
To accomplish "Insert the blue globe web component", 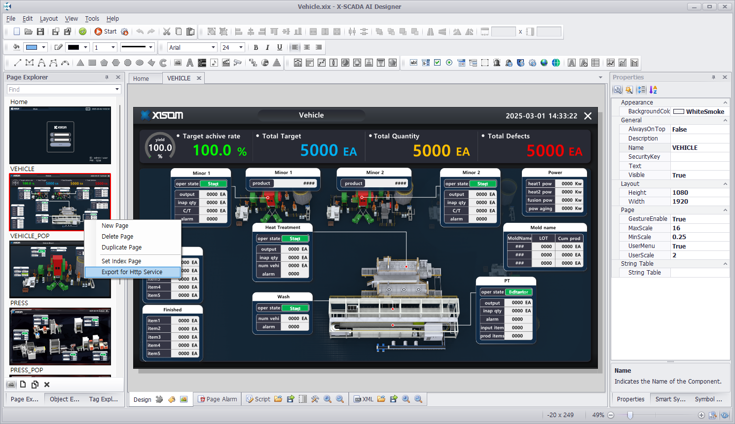I will (x=544, y=63).
